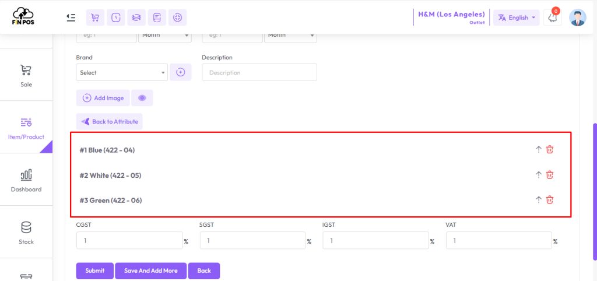The height and width of the screenshot is (281, 597).
Task: Open the user profile avatar
Action: (578, 17)
